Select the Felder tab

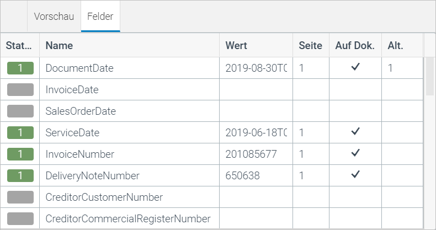point(100,16)
